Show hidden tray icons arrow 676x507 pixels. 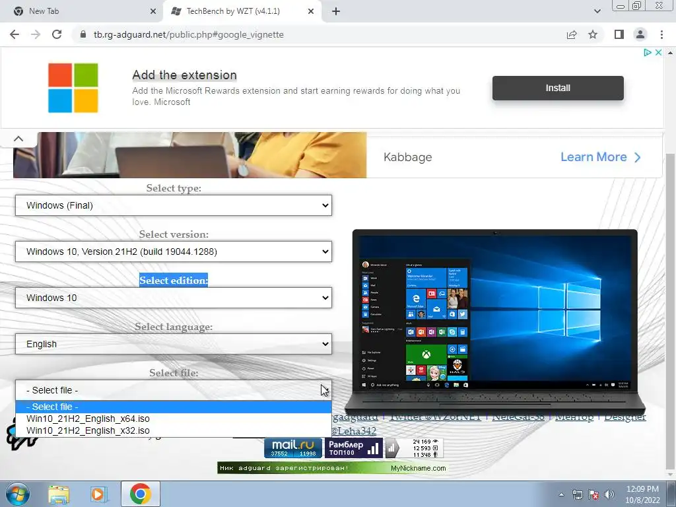pyautogui.click(x=561, y=494)
